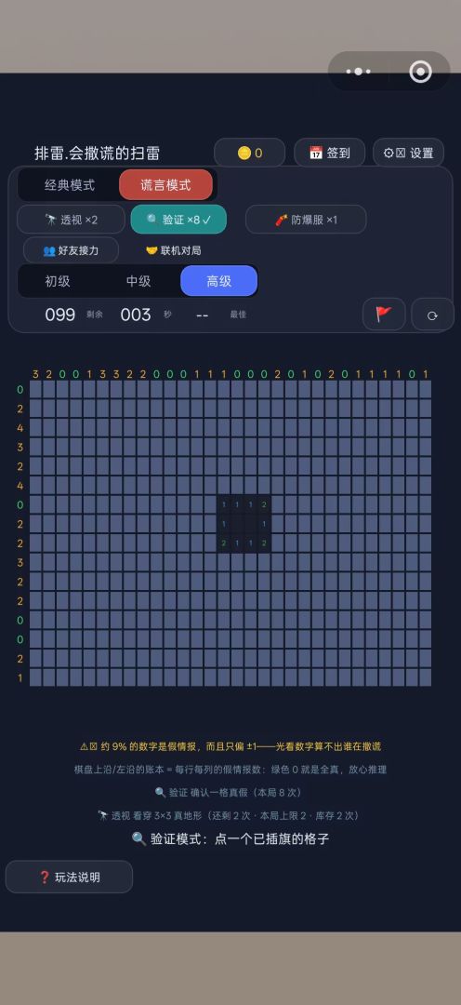461x1005 pixels.
Task: Click the prompt 验证模式：点一个已插旗的格子
Action: point(230,838)
